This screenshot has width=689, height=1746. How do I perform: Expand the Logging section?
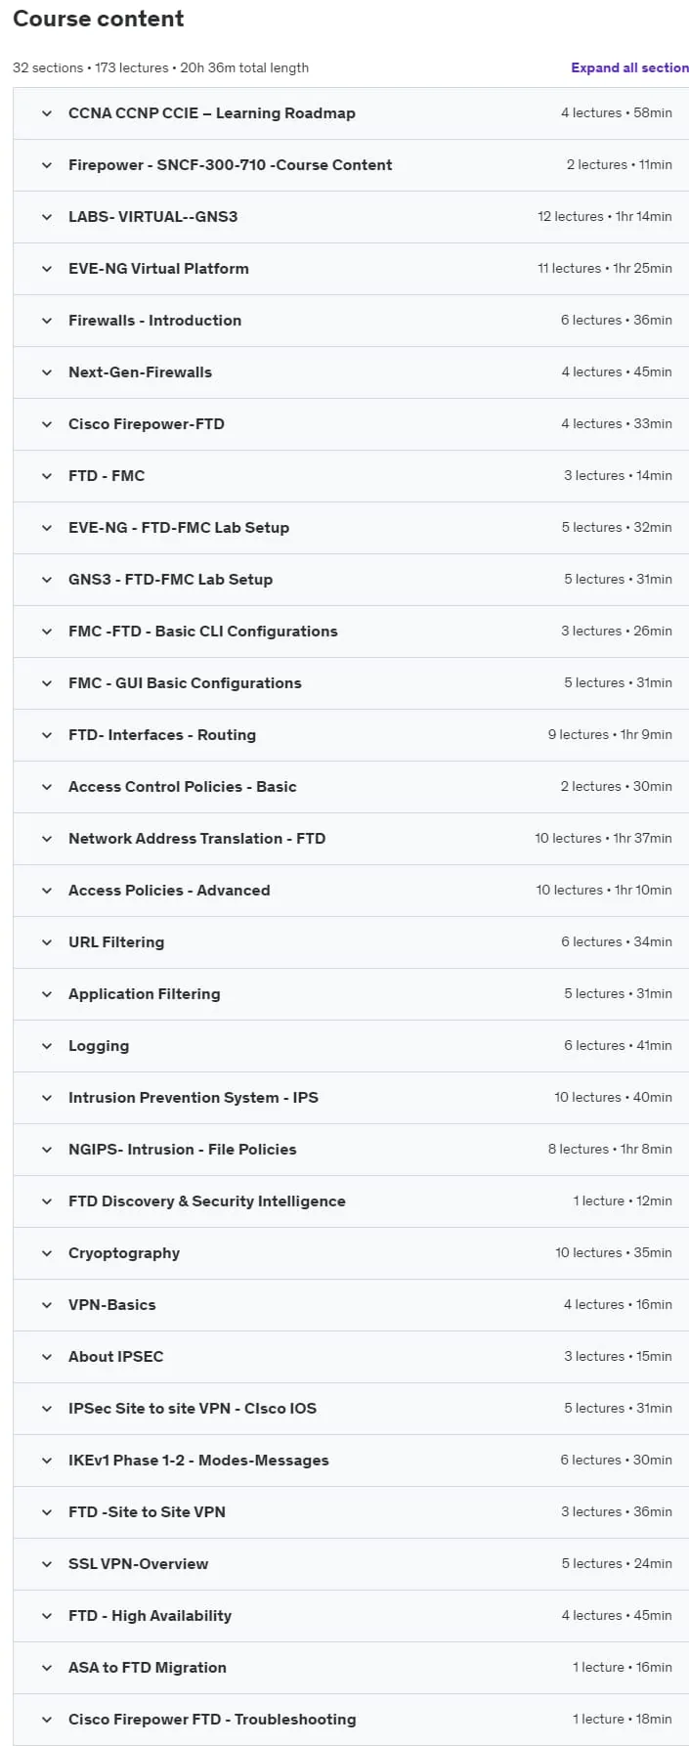coord(351,1046)
